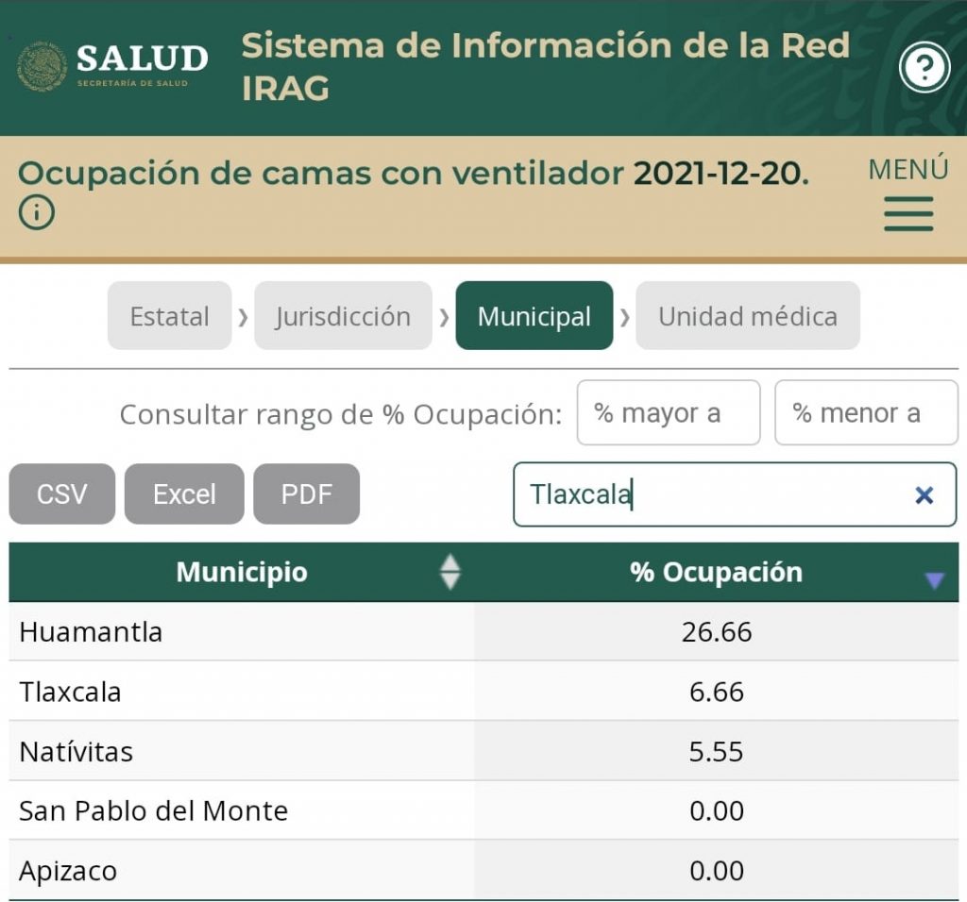Switch to the Jurisdicción tab
967x902 pixels.
coord(343,316)
